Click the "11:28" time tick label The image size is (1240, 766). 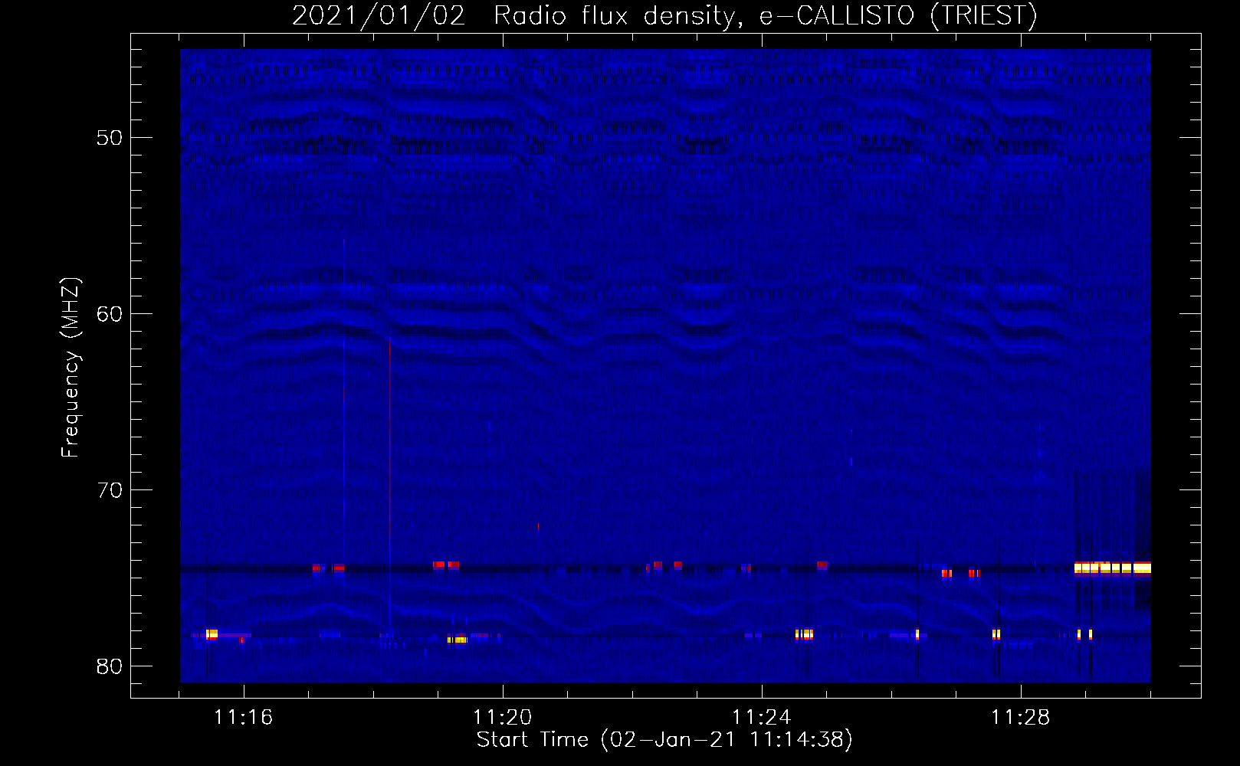point(1020,718)
